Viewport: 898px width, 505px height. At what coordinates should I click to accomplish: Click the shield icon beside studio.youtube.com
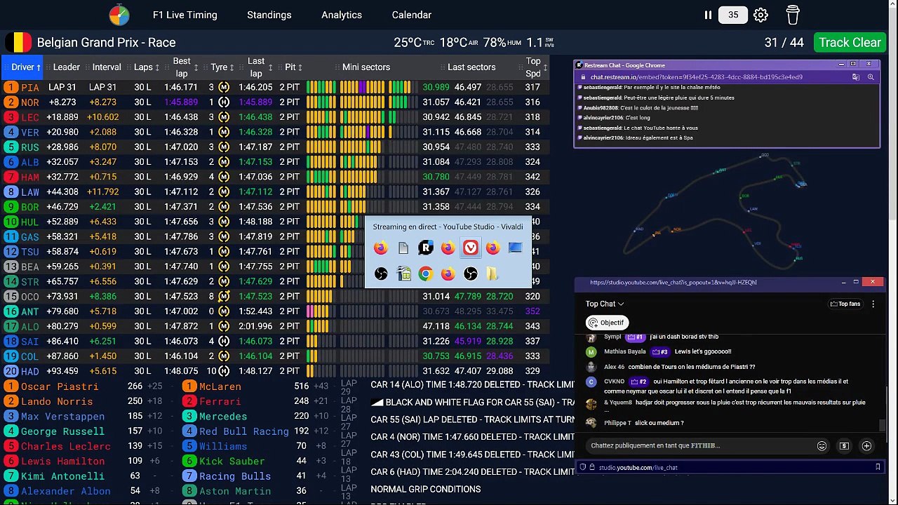click(582, 467)
